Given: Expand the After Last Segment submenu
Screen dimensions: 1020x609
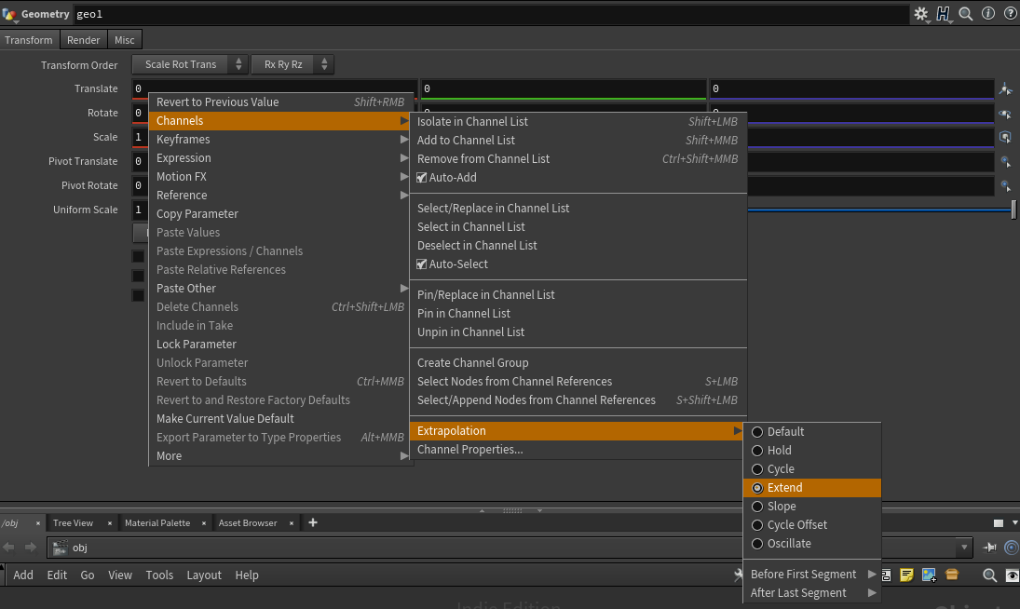Looking at the screenshot, I should [812, 593].
